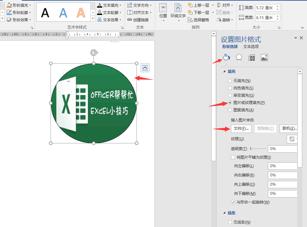
Task: Open the 下移一层 dropdown arrow
Action: [x=213, y=12]
